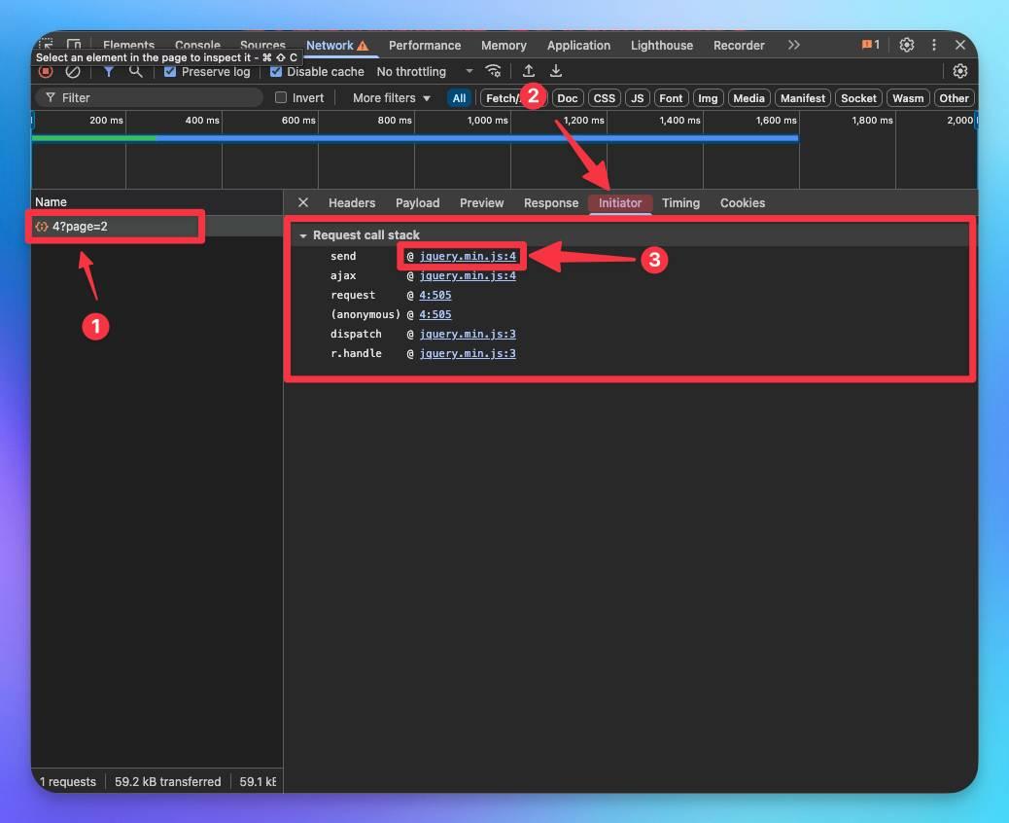Select the 4?page=2 request row
This screenshot has width=1009, height=823.
(x=157, y=226)
